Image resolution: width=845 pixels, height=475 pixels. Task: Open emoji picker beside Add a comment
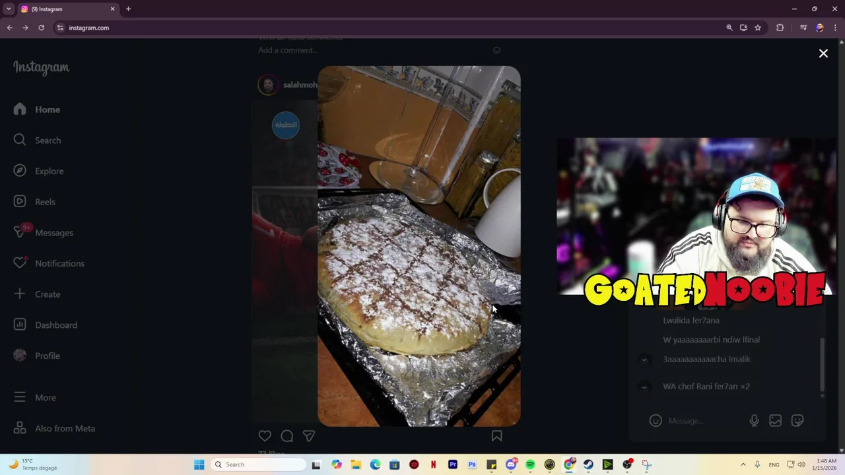(x=496, y=50)
